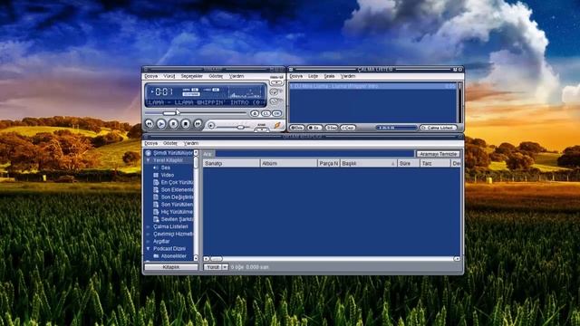Image resolution: width=580 pixels, height=326 pixels.
Task: Click the Yürüt button in the library
Action: (x=213, y=267)
